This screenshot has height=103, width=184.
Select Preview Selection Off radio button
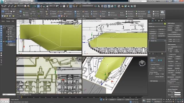click(x=150, y=74)
